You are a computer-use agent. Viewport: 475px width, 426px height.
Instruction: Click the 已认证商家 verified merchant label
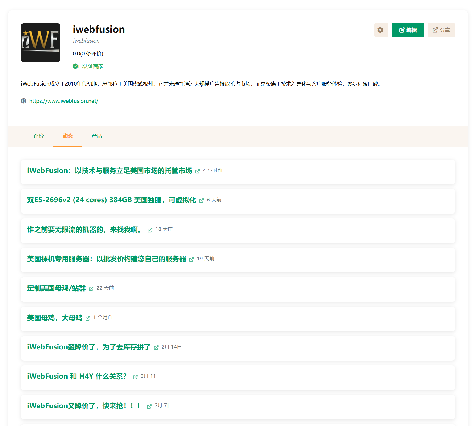tap(91, 66)
